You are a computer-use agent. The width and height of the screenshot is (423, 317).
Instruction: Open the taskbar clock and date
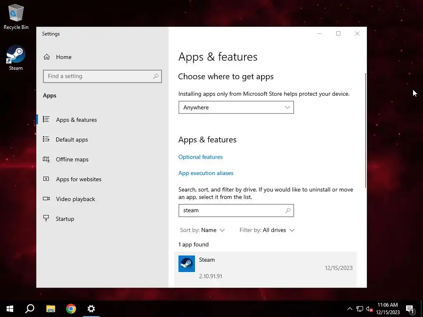(387, 309)
